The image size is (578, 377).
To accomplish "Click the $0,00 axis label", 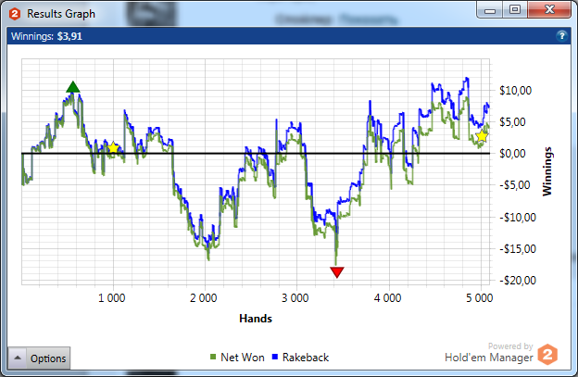I will click(512, 154).
